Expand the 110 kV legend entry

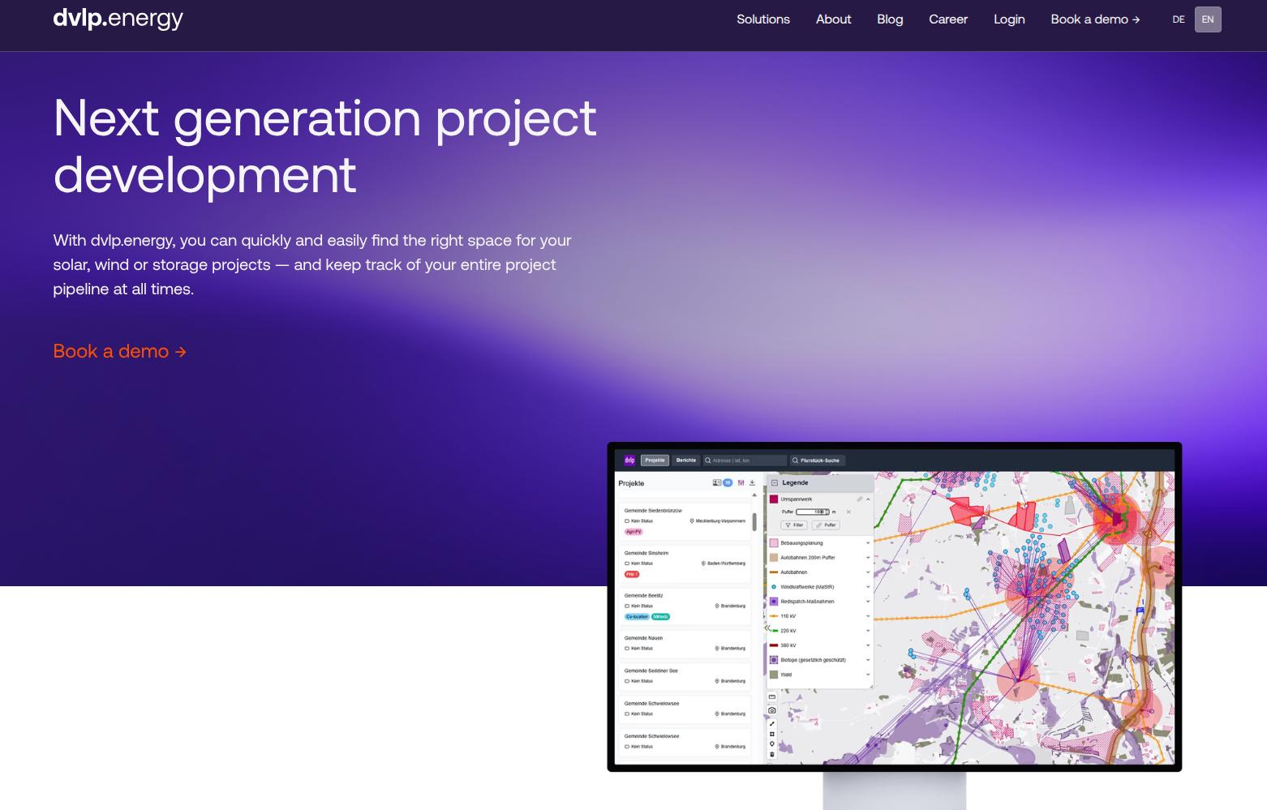868,616
